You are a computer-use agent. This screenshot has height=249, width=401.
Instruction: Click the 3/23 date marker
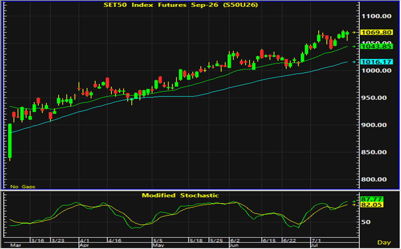point(58,241)
